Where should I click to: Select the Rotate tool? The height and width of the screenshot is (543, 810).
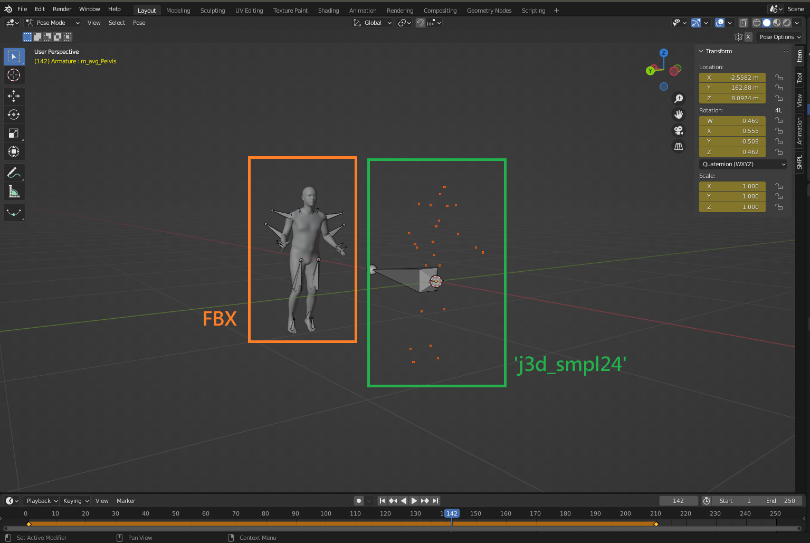pos(14,115)
